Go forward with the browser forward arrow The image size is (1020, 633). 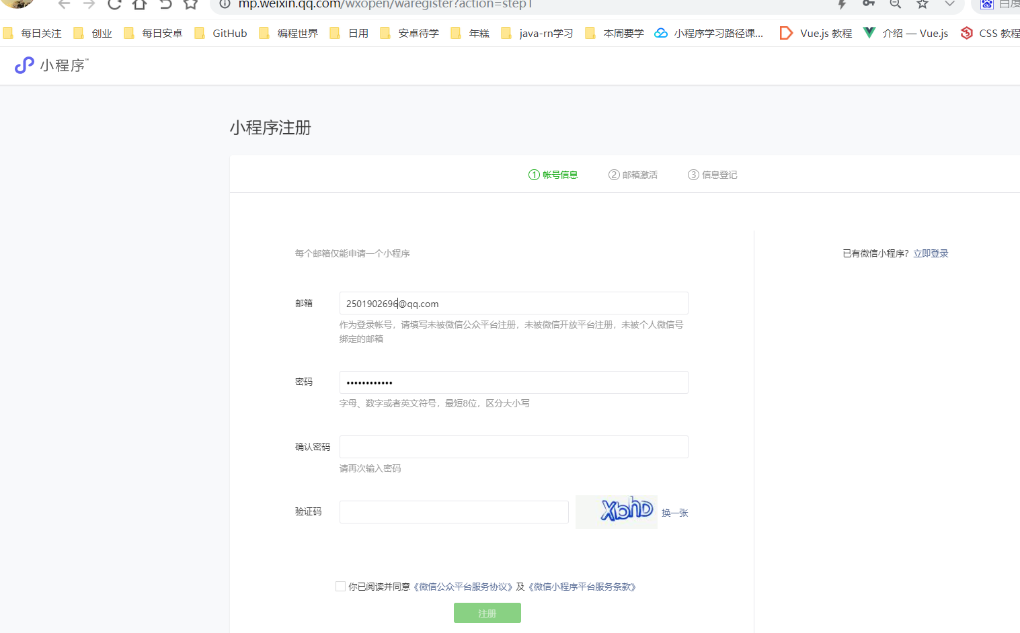[x=89, y=4]
